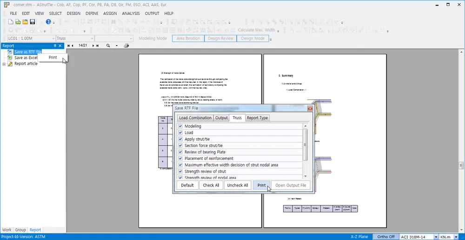The height and width of the screenshot is (240, 465).
Task: Click the AStrutTie app icon in title bar
Action: (7, 5)
